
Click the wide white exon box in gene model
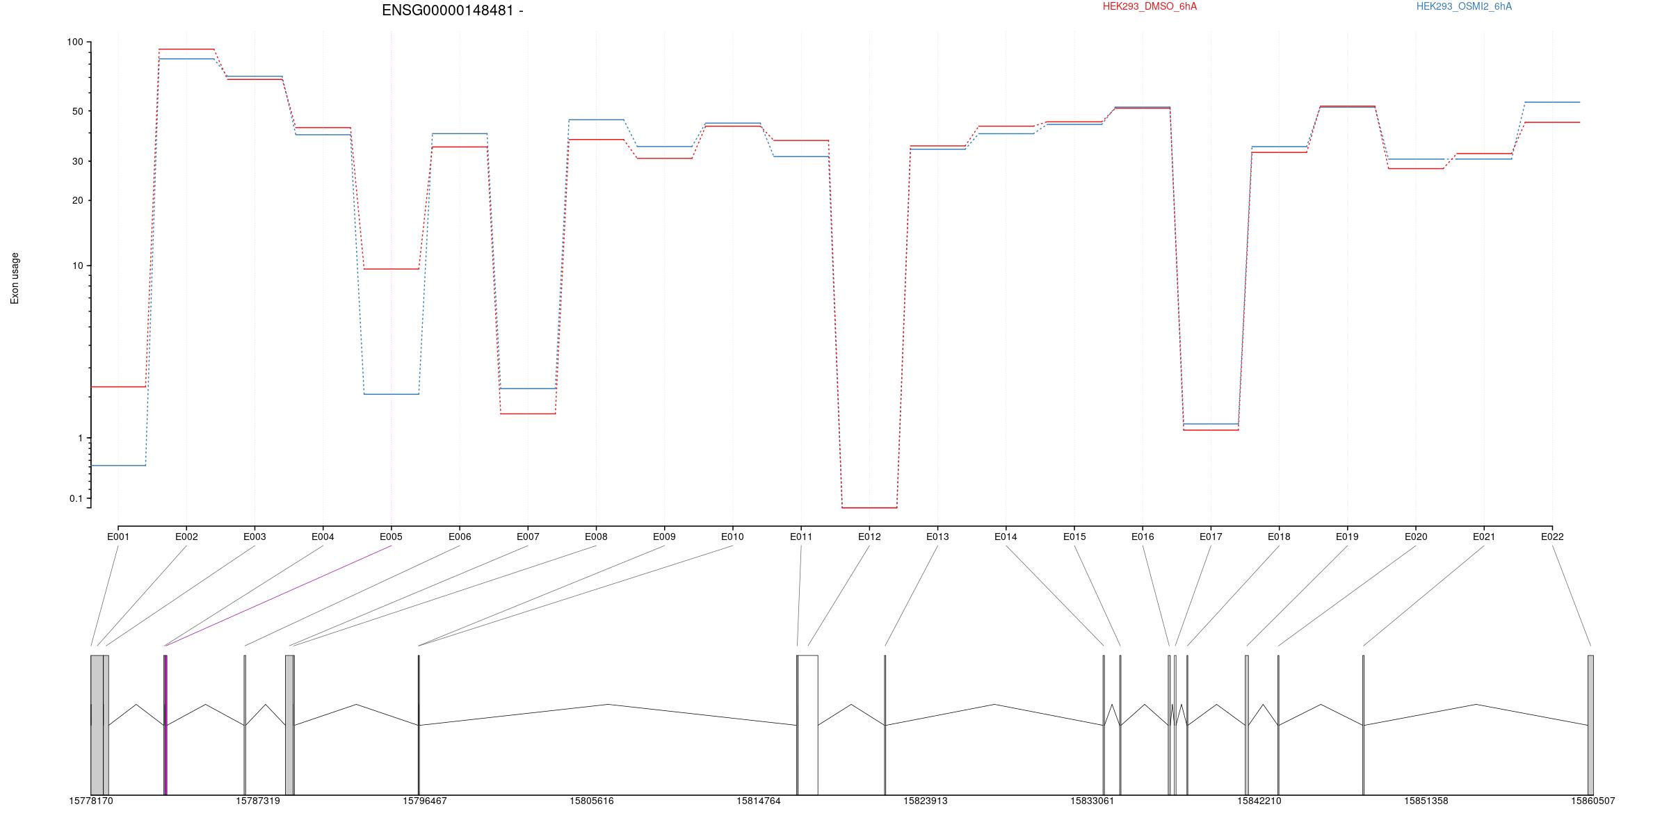[x=808, y=725]
